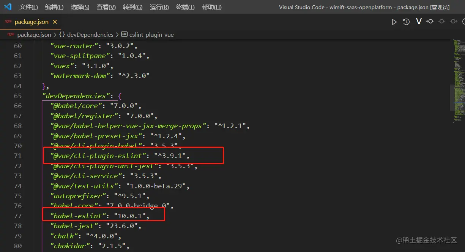This screenshot has height=252, width=465.
Task: Click "@vue/babel-preset-jsx" key text
Action: 96,136
